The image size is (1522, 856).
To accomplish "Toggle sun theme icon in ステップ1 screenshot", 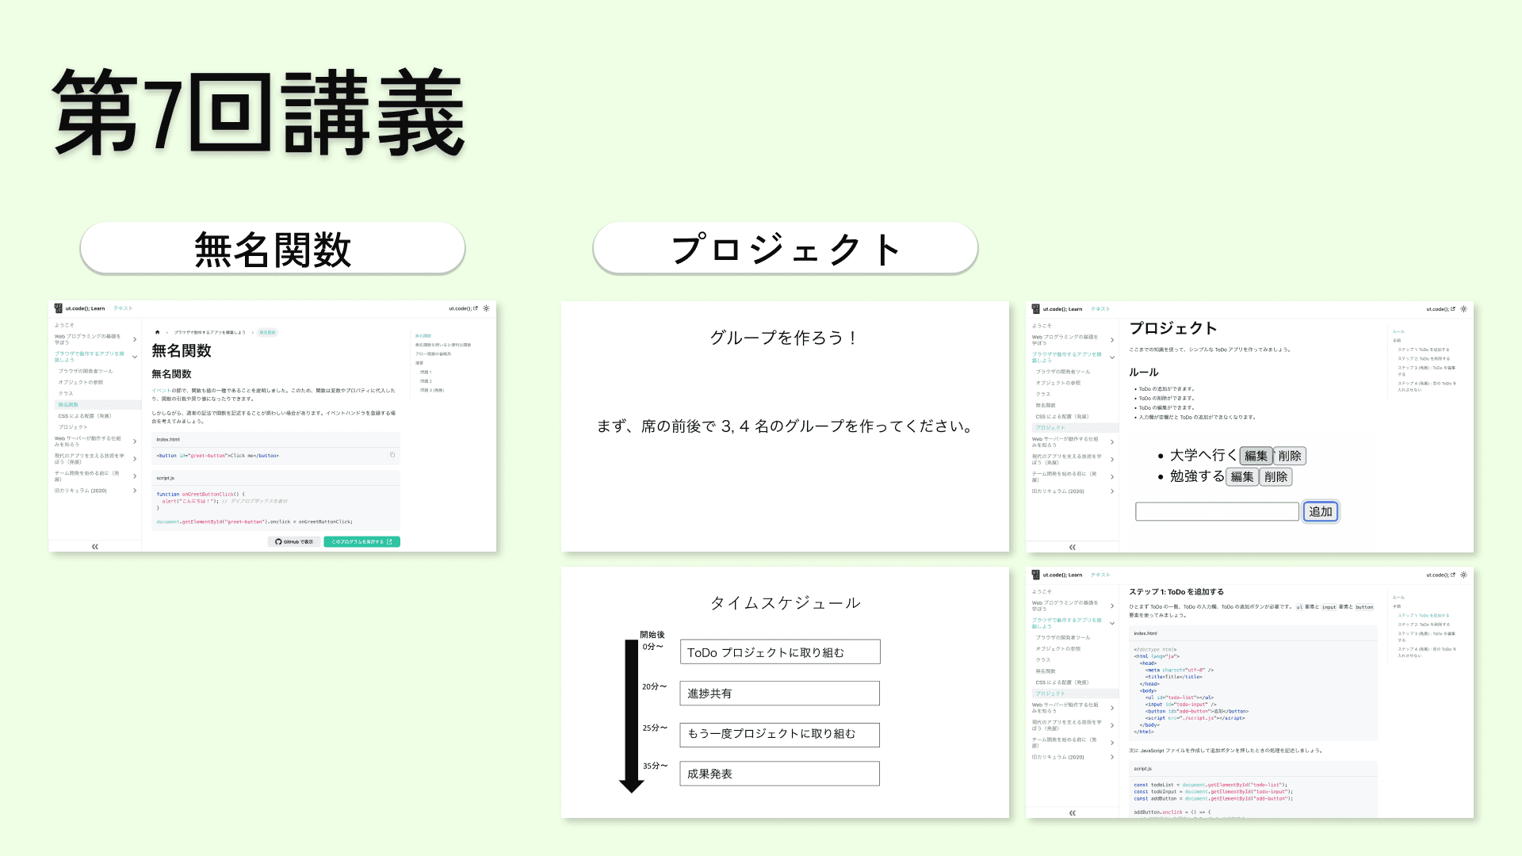I will tap(1464, 575).
